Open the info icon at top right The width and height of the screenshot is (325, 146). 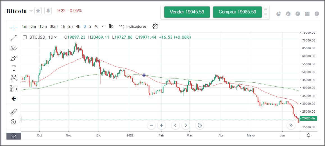(317, 14)
